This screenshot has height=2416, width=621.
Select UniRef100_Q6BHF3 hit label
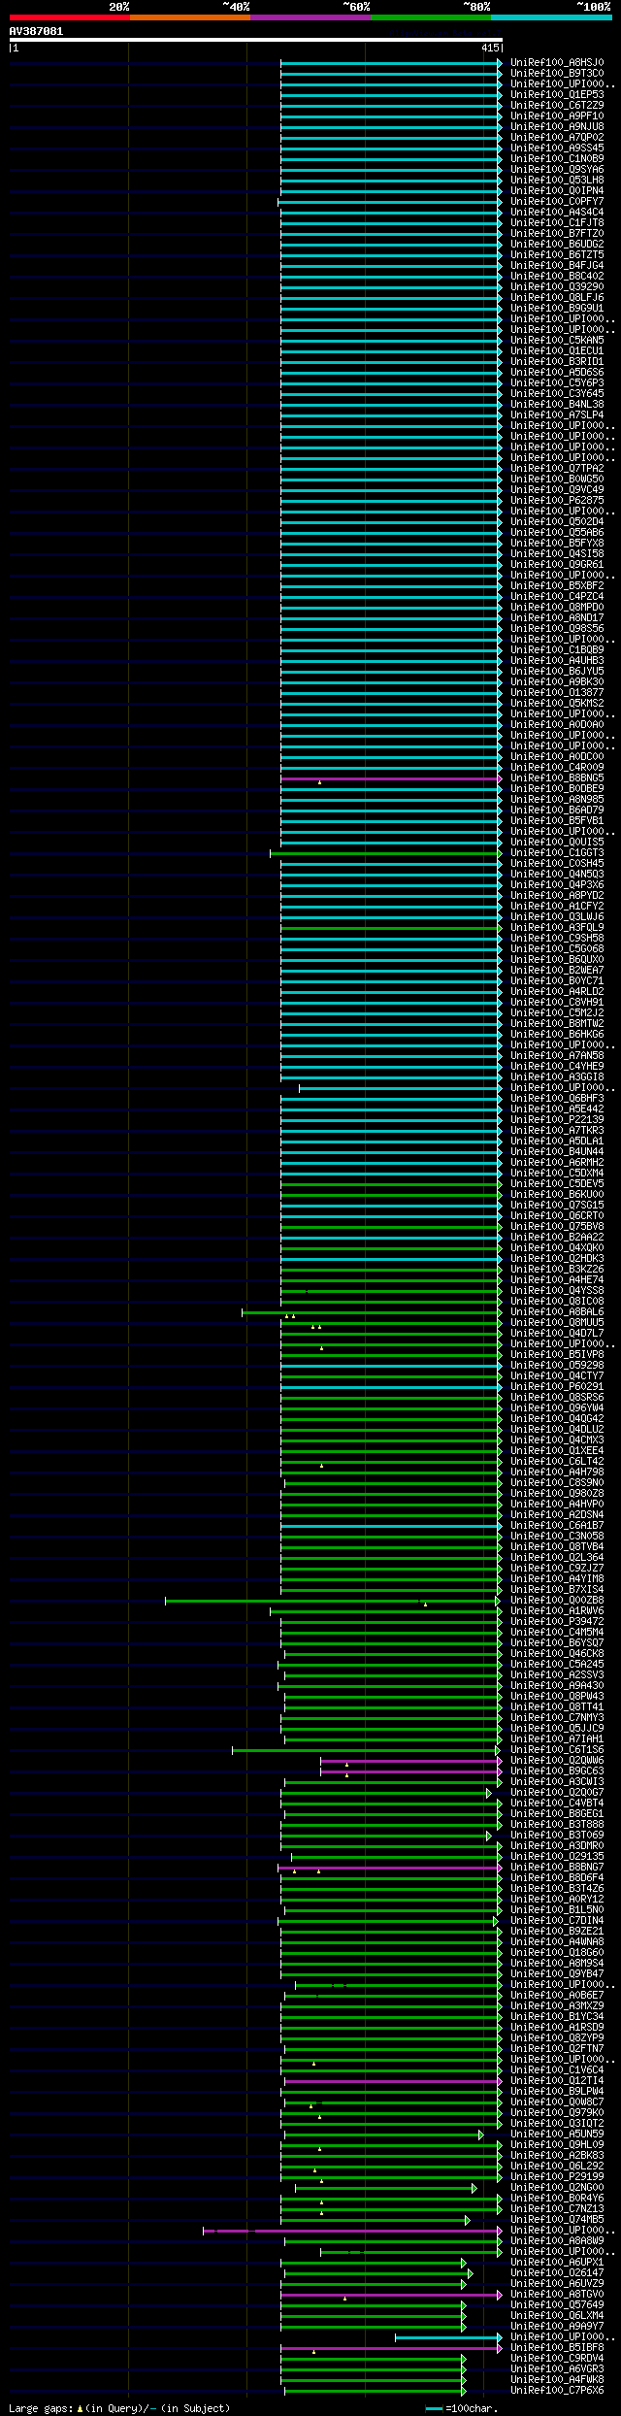pyautogui.click(x=557, y=1099)
